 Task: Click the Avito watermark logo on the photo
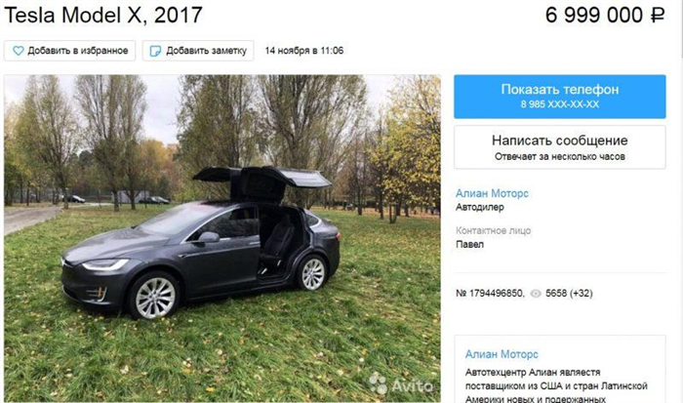pyautogui.click(x=401, y=383)
